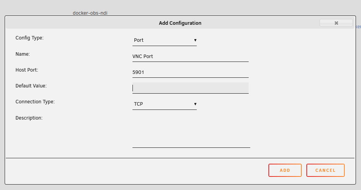
Task: Open the Config Type dropdown showing Port
Action: pos(164,40)
